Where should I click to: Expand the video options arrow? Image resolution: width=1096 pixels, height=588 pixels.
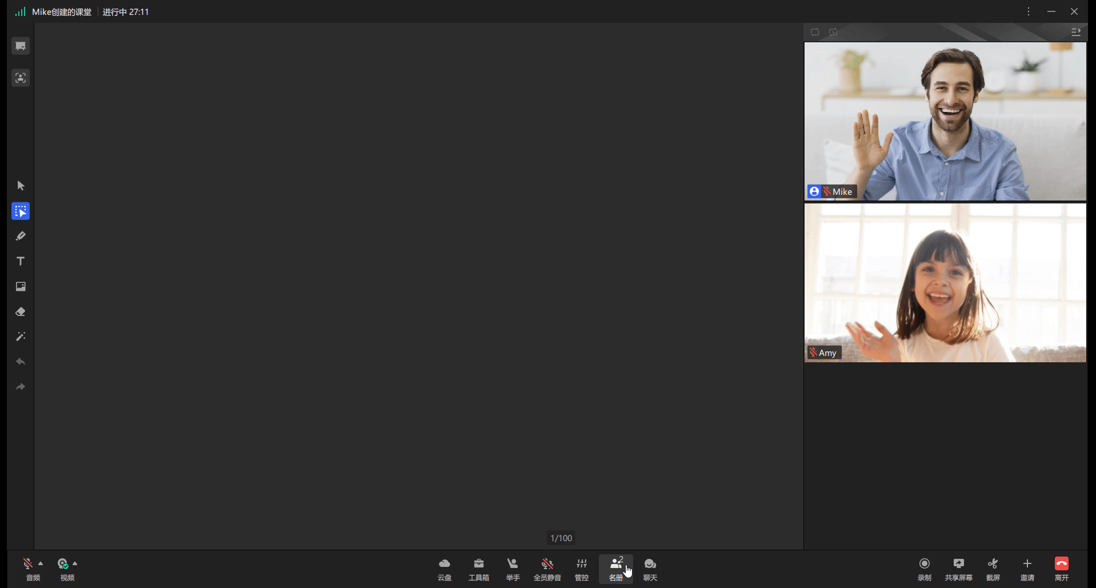tap(75, 563)
